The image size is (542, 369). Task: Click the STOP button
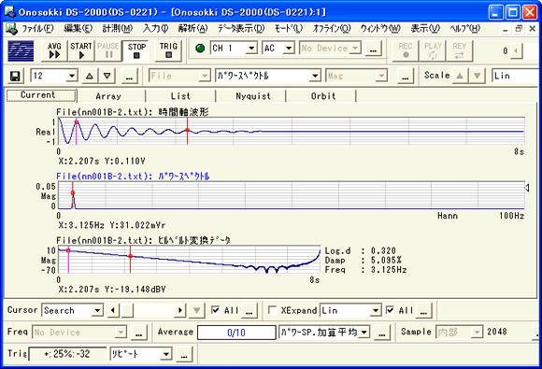coord(136,50)
